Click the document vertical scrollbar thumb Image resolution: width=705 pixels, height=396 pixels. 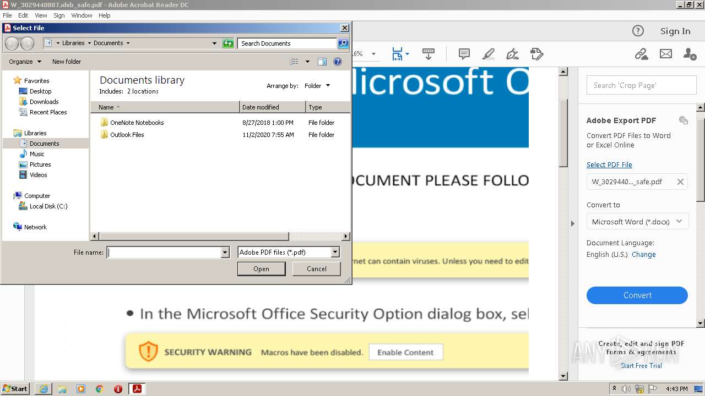coord(563,133)
